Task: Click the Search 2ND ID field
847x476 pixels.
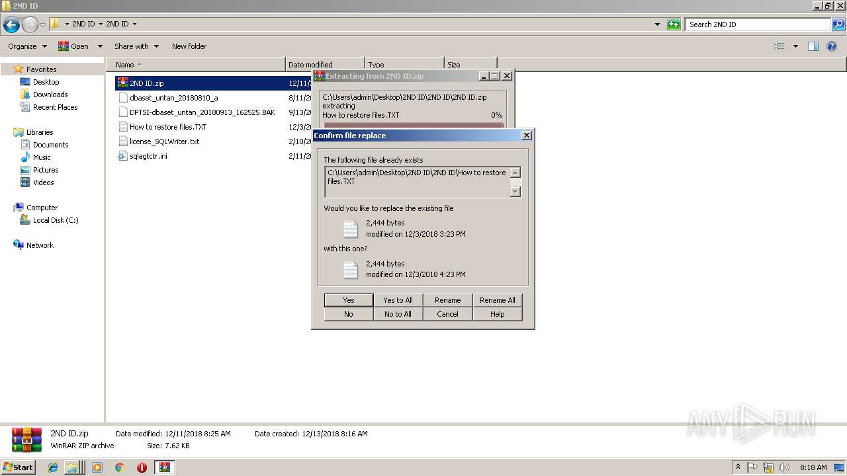Action: pyautogui.click(x=758, y=24)
